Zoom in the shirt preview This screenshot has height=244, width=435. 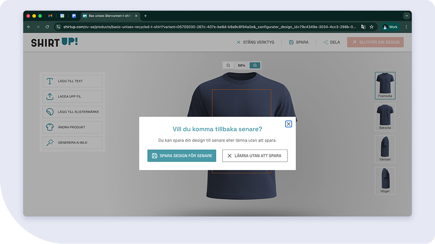coord(255,65)
